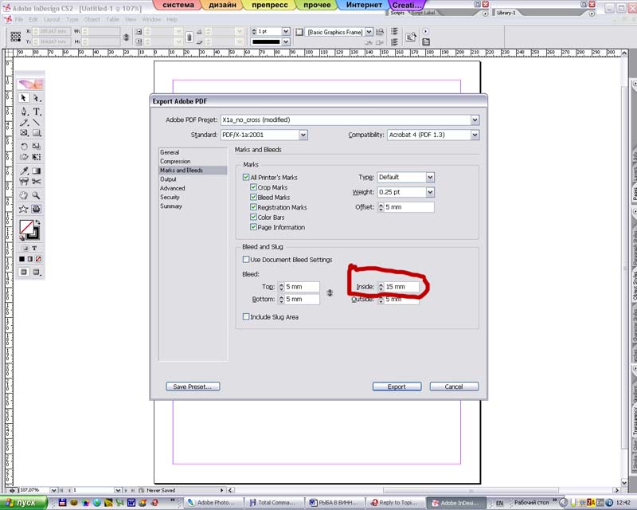Open the Basic Graphics Frame style dropdown
Screen dimensions: 637x510
(x=369, y=32)
